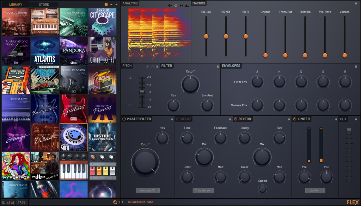Click the peaks display icon in Analysis toolbar
This screenshot has width=361, height=206.
click(187, 5)
